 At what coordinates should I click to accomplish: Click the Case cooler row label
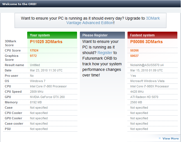coord(14,124)
